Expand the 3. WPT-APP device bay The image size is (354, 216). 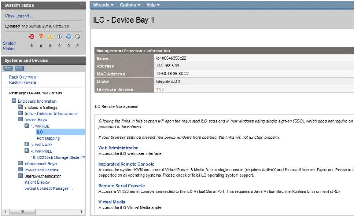tap(27, 145)
